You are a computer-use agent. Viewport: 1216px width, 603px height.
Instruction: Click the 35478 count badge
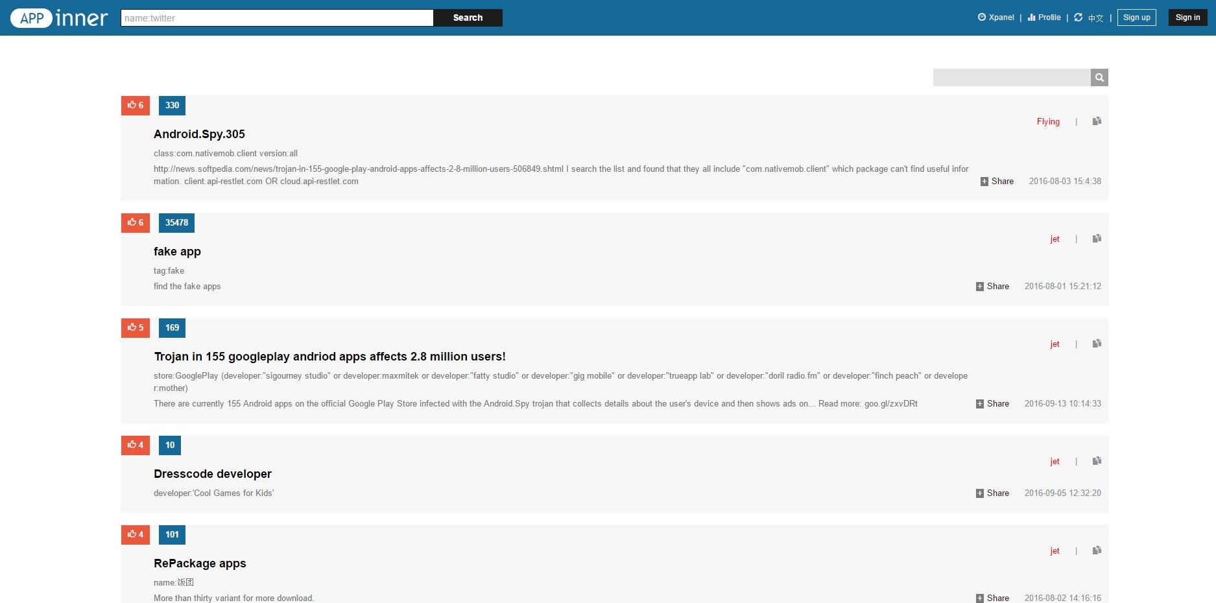tap(176, 223)
